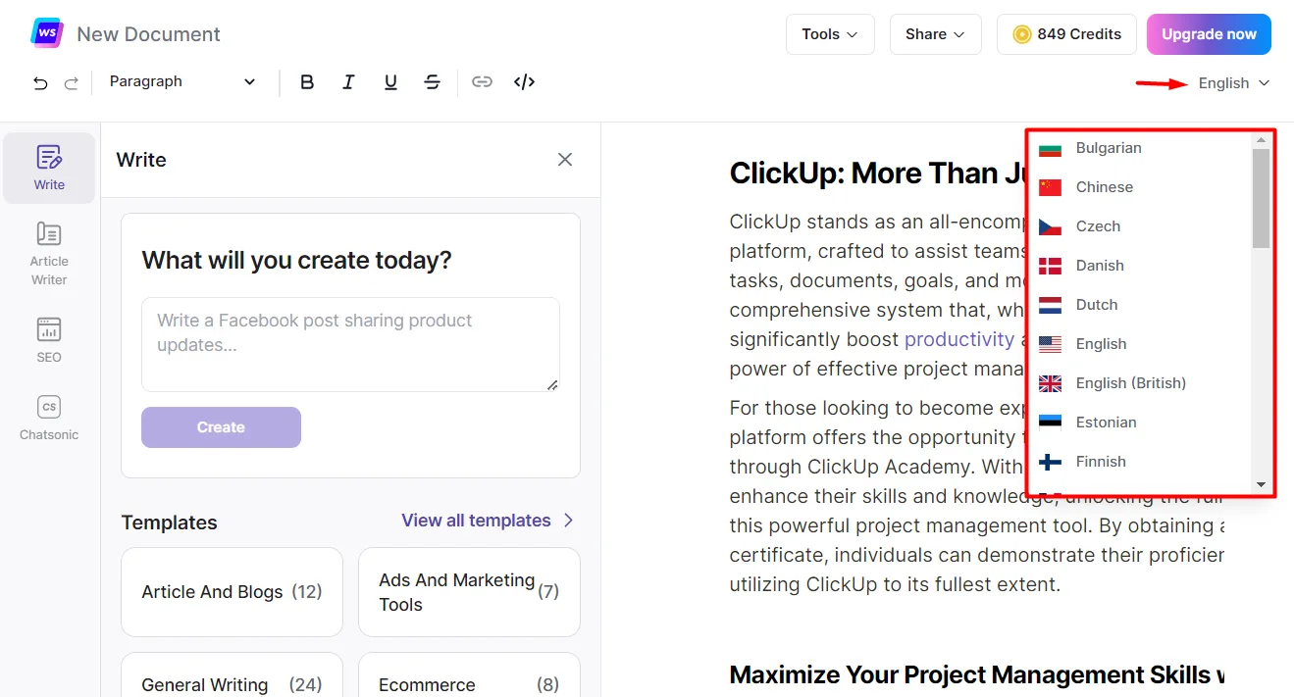
Task: Open the Article Writer sidebar tab
Action: 49,254
